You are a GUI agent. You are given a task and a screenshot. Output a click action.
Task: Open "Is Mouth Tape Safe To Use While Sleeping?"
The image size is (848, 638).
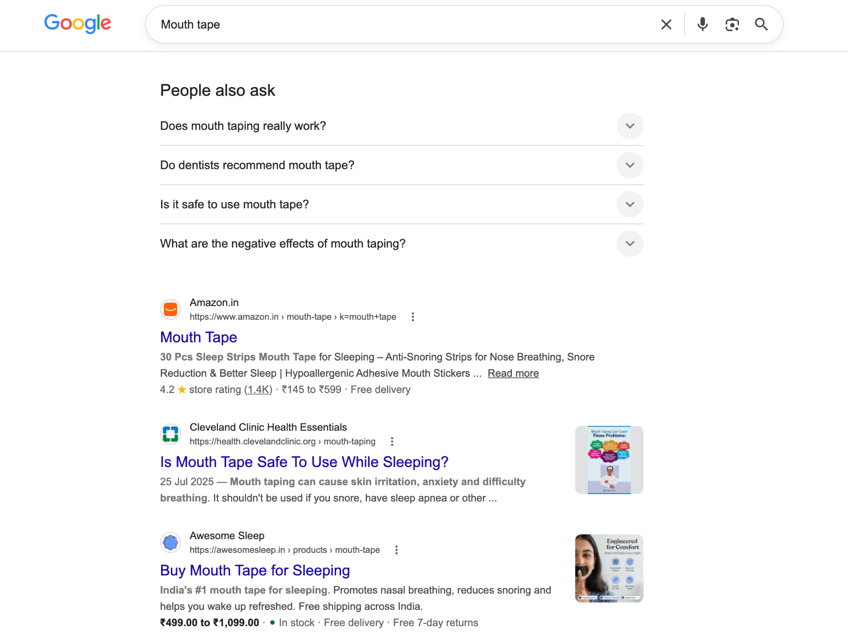(304, 462)
